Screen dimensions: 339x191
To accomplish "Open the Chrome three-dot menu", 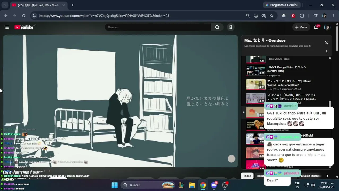I will point(333,16).
